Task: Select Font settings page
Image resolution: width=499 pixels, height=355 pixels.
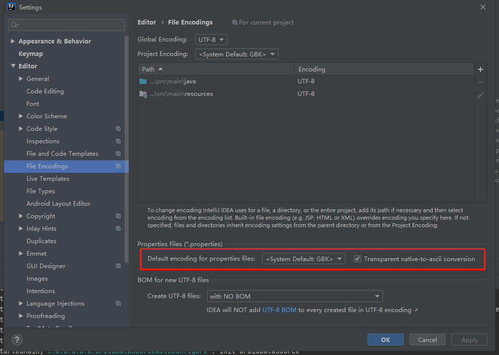Action: (33, 104)
